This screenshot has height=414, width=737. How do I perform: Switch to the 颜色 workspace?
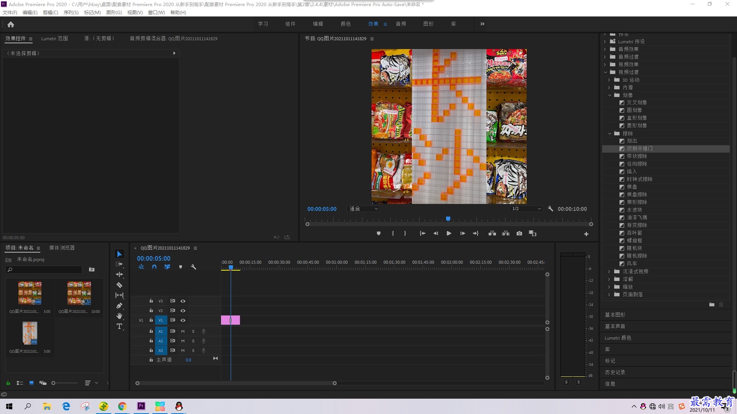(345, 24)
